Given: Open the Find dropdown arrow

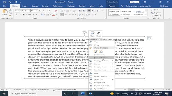Looking at the screenshot, I should coord(160,10).
